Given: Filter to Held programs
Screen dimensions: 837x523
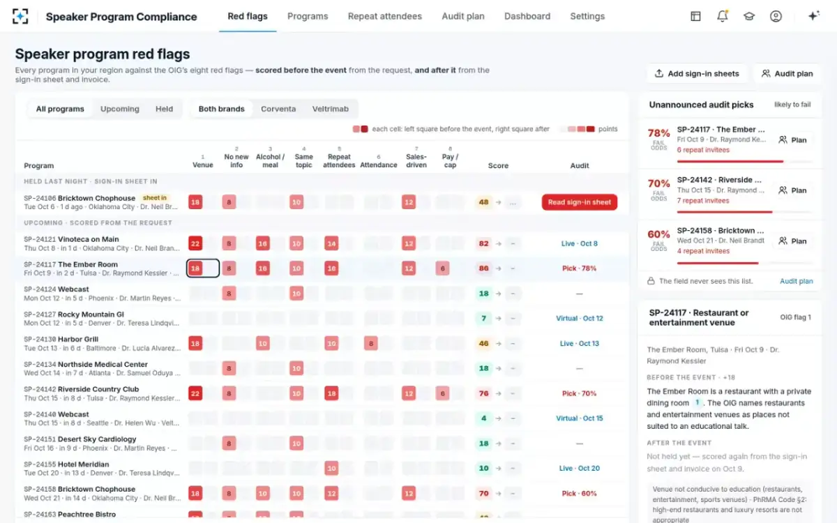Looking at the screenshot, I should click(x=165, y=109).
